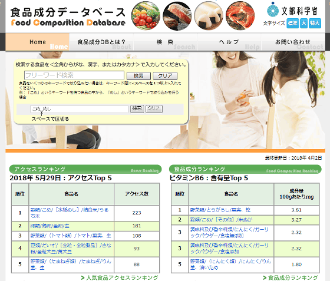The height and width of the screenshot is (281, 330).
Task: Click the rice balls photo circle in the header
Action: [209, 16]
